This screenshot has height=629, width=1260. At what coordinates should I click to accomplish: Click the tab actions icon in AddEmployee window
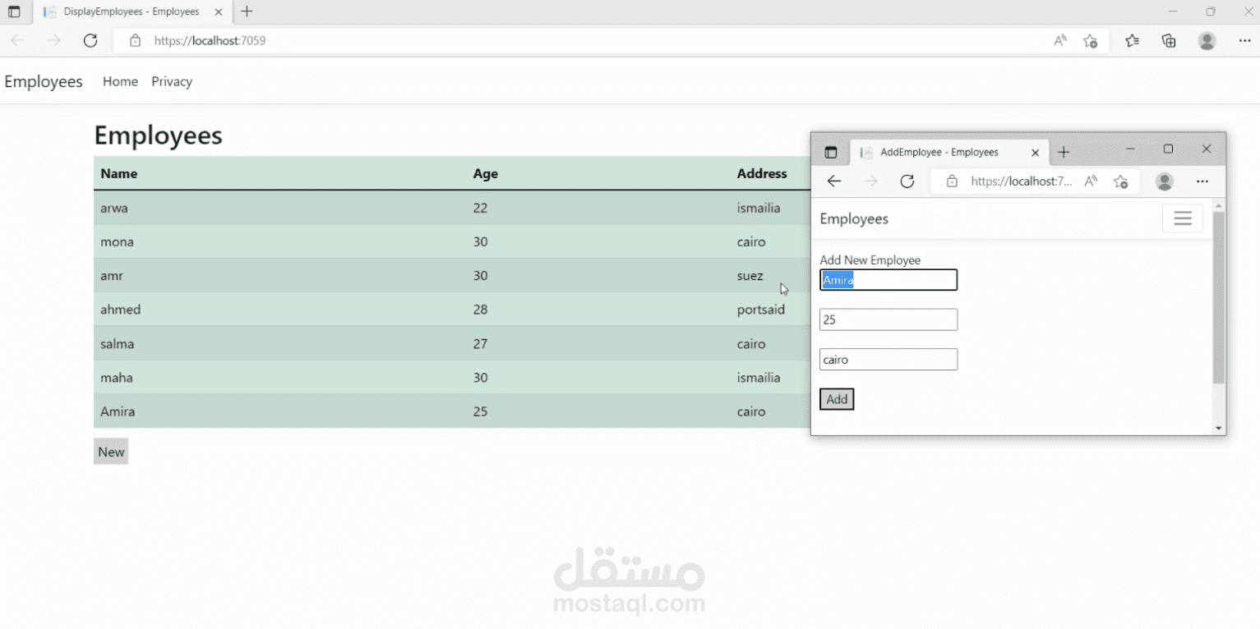831,152
